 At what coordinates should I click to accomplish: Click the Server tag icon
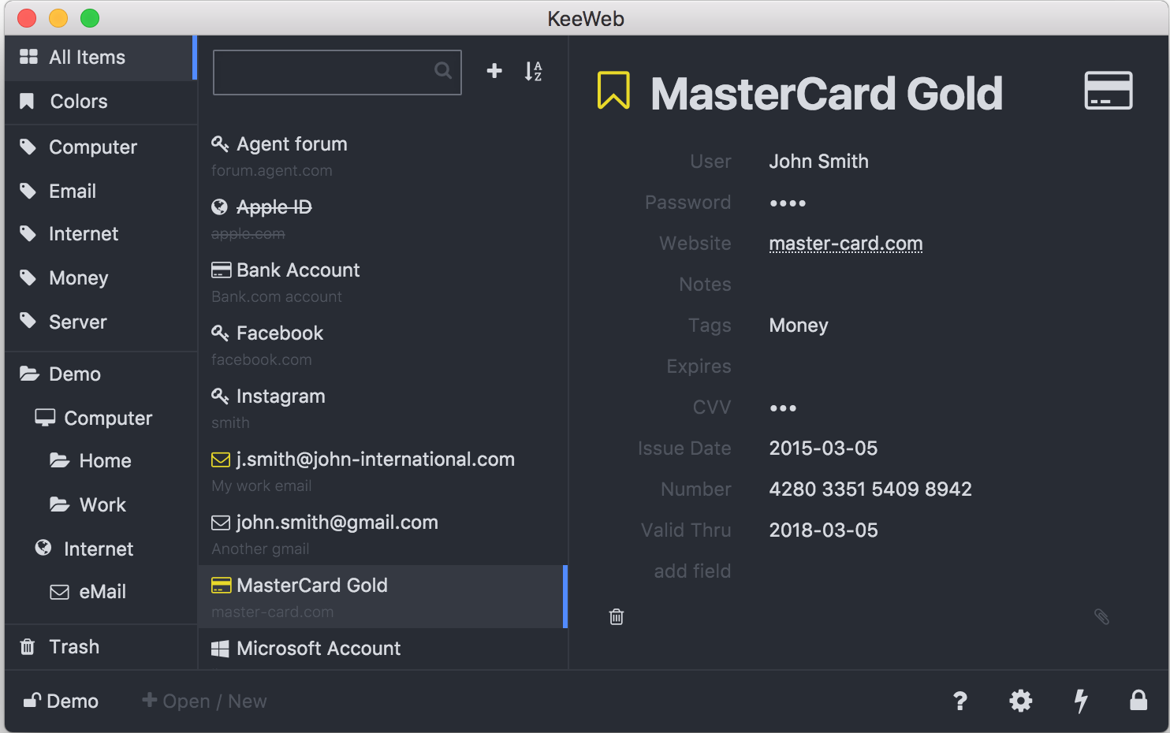click(x=28, y=321)
